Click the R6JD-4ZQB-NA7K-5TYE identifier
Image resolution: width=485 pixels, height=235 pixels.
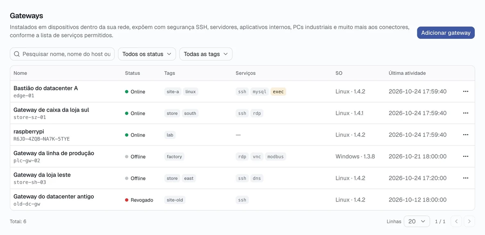(x=42, y=139)
